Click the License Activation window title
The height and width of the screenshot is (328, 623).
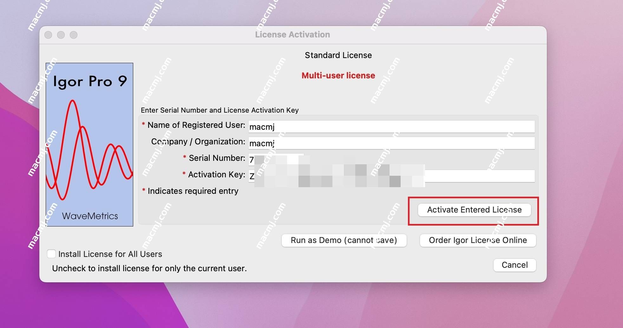292,35
